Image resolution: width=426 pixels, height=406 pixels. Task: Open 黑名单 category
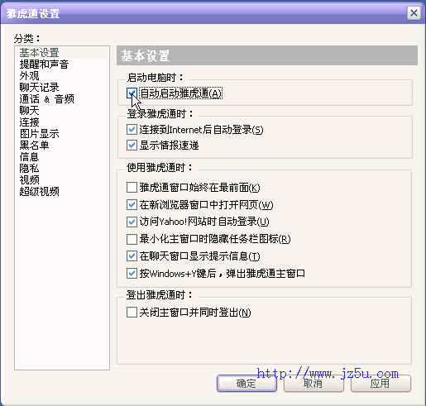34,146
